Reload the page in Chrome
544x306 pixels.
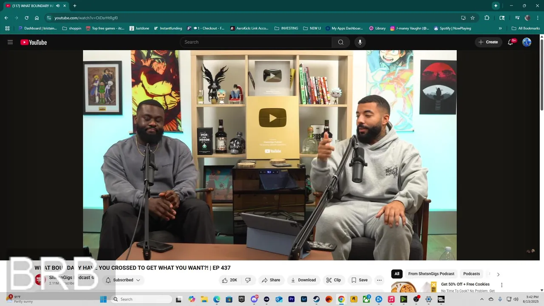coord(26,18)
